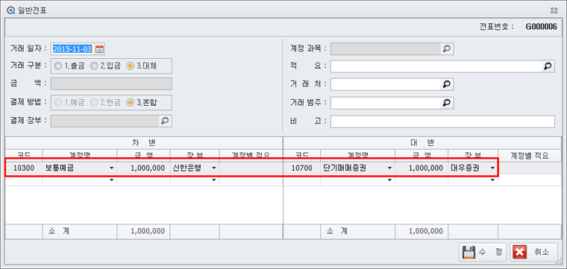Click the 금 액 input field
The image size is (567, 269).
(111, 83)
